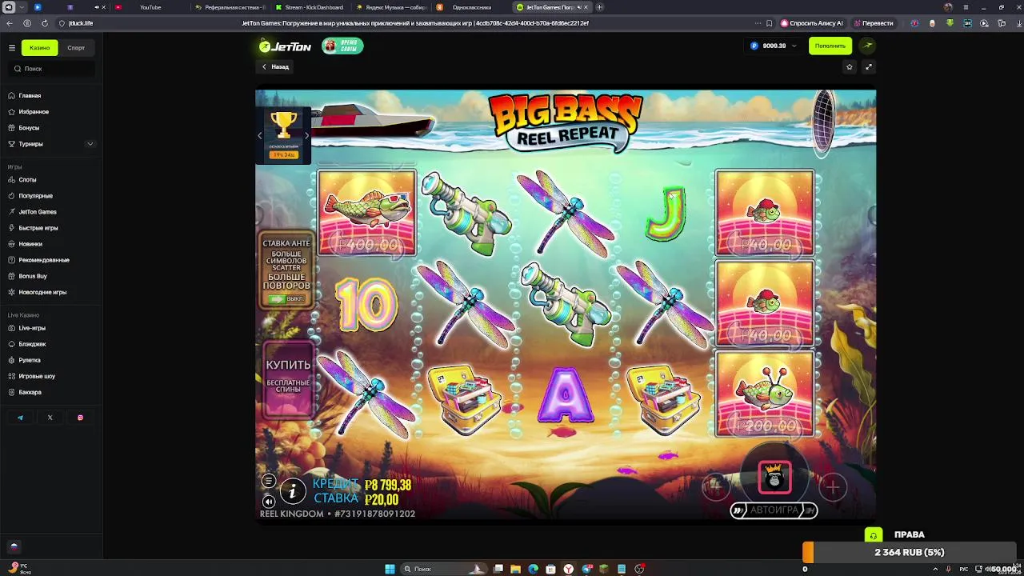
Task: Open Bonus Buy section
Action: point(51,276)
